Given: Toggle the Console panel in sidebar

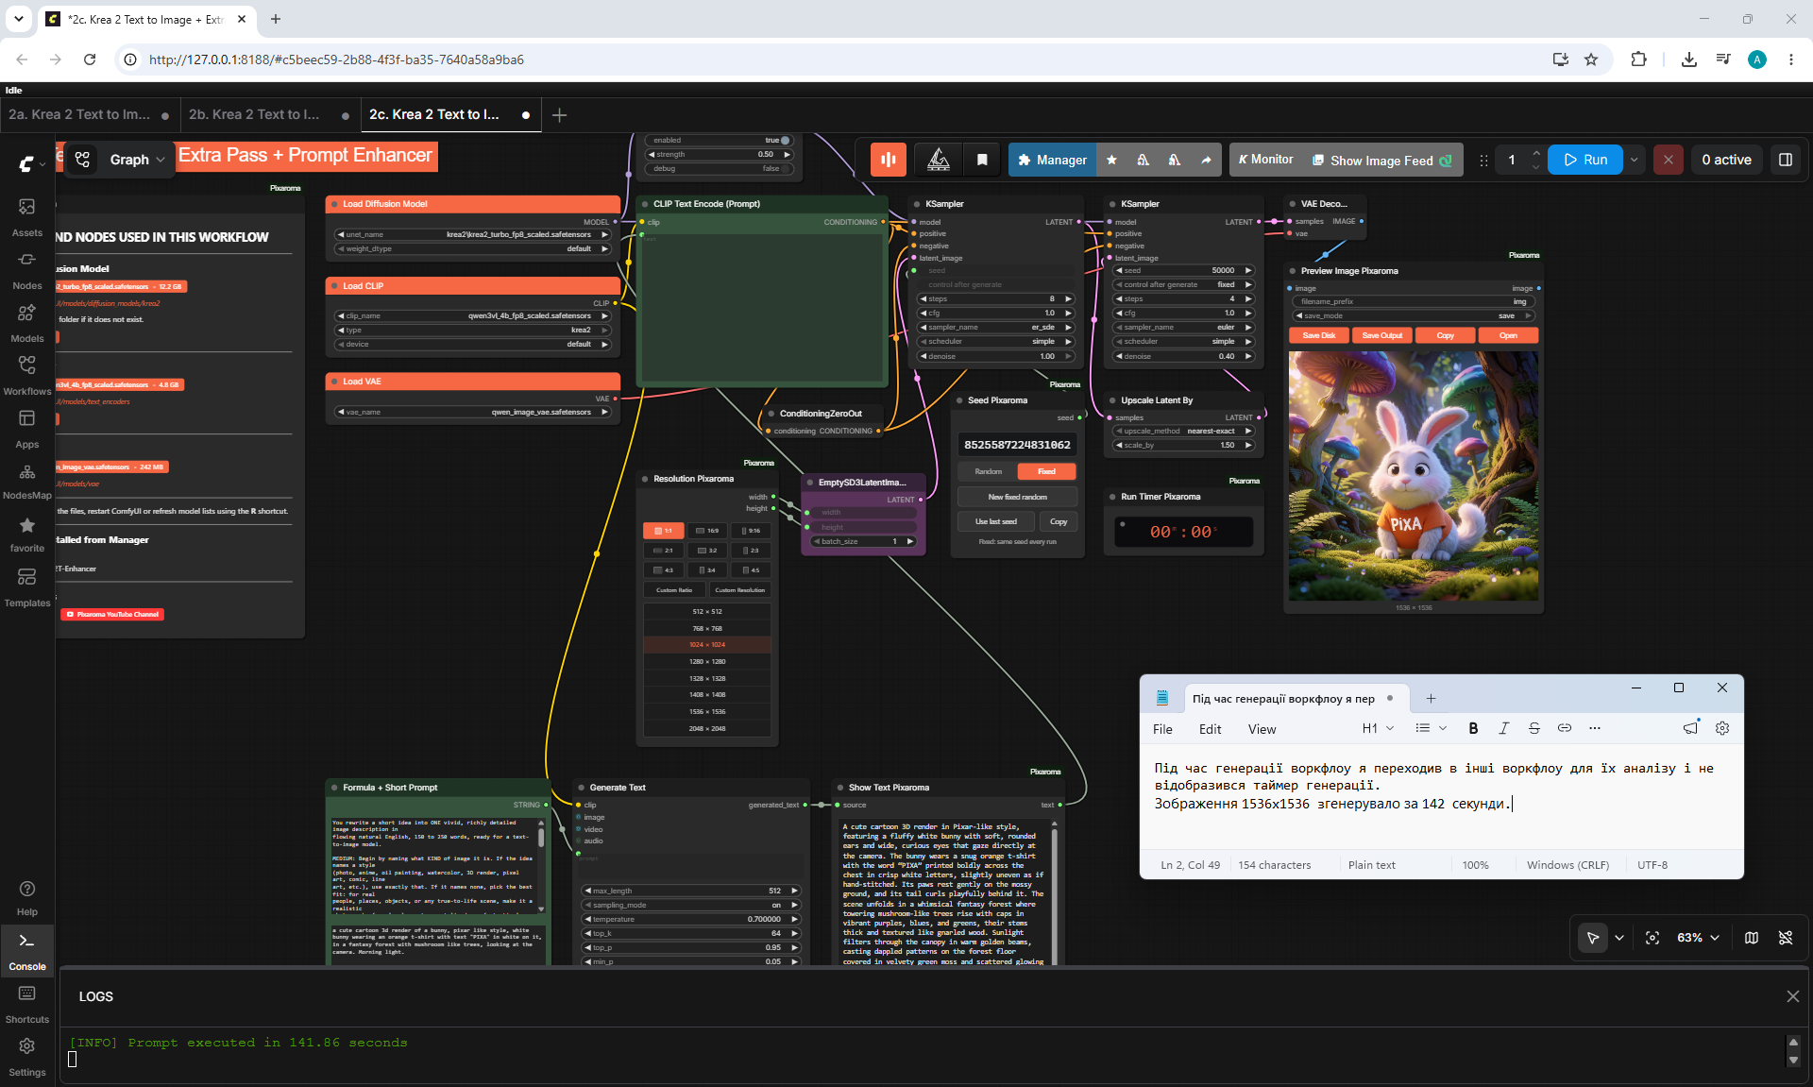Looking at the screenshot, I should (26, 950).
